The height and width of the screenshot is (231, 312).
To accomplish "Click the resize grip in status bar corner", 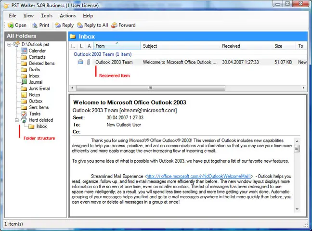I will (306, 225).
